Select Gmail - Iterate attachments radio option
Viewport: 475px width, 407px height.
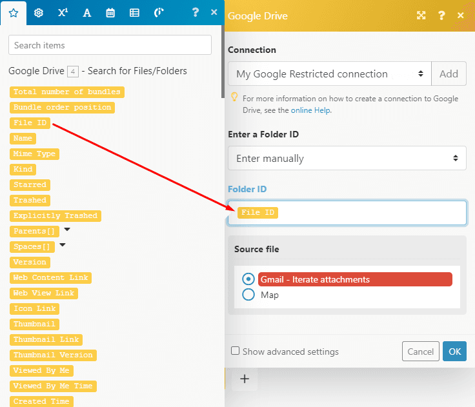[x=248, y=279]
